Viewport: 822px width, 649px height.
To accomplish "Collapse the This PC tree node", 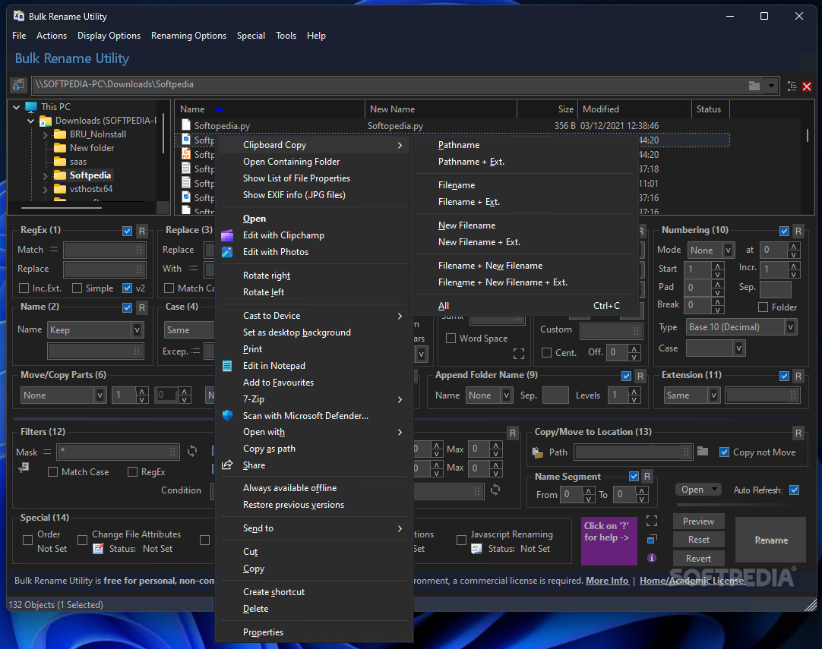I will [16, 107].
